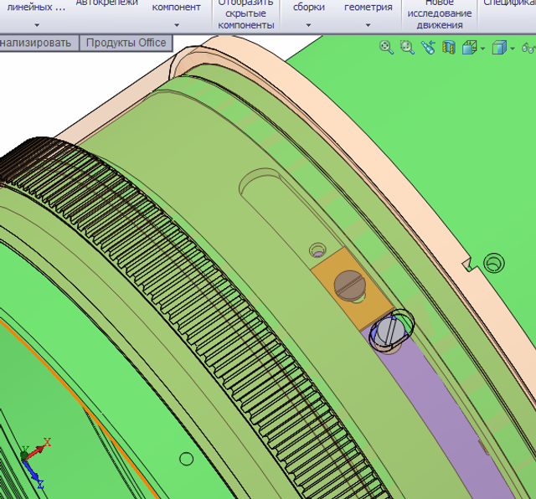Expand the сборки dropdown arrow
The image size is (536, 499).
pyautogui.click(x=308, y=25)
